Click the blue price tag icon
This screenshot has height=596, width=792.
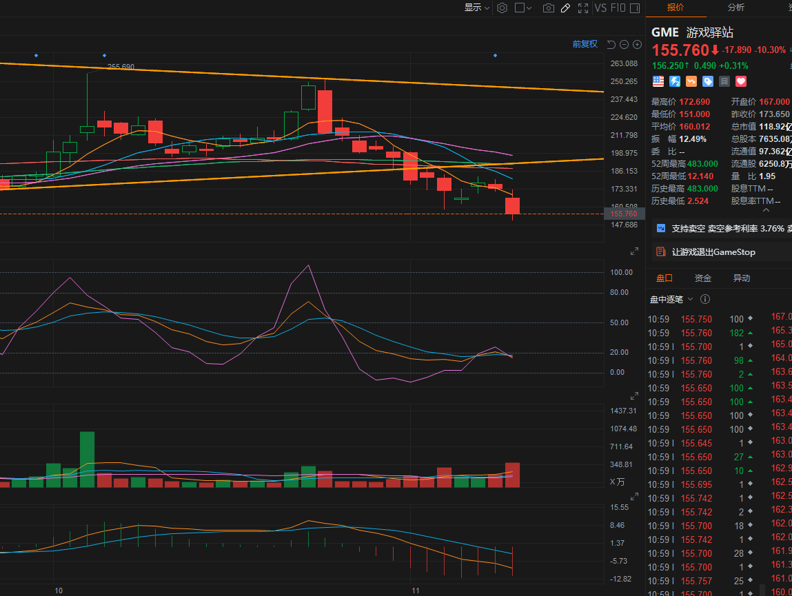pyautogui.click(x=708, y=81)
